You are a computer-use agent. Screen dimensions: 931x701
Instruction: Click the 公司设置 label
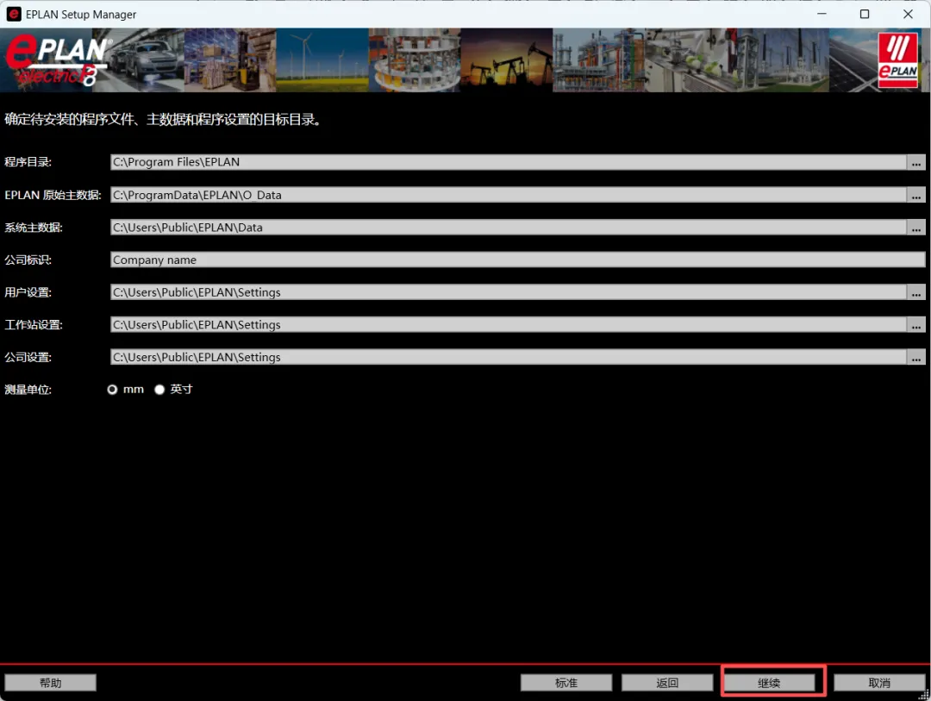[x=28, y=357]
